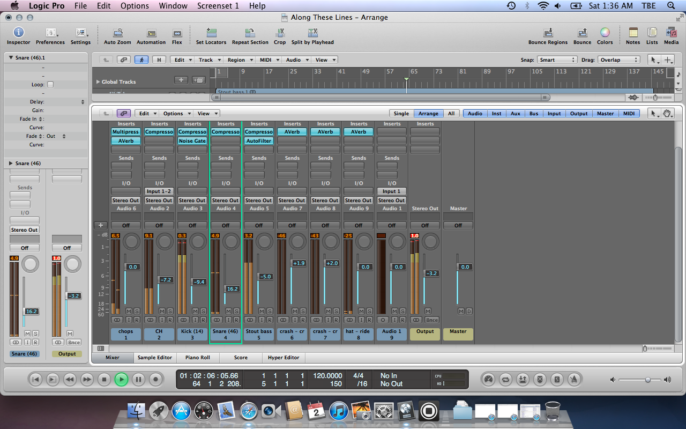Screen dimensions: 686x429
Task: Mute the Kick (14) channel strip
Action: [195, 311]
